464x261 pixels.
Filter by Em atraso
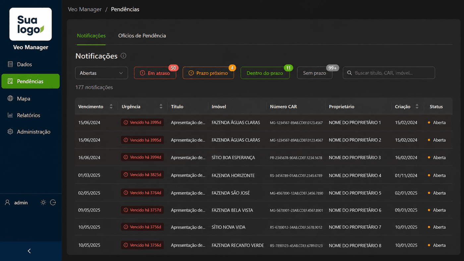point(155,73)
